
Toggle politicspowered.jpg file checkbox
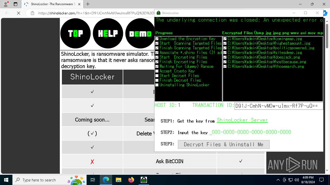(x=225, y=48)
